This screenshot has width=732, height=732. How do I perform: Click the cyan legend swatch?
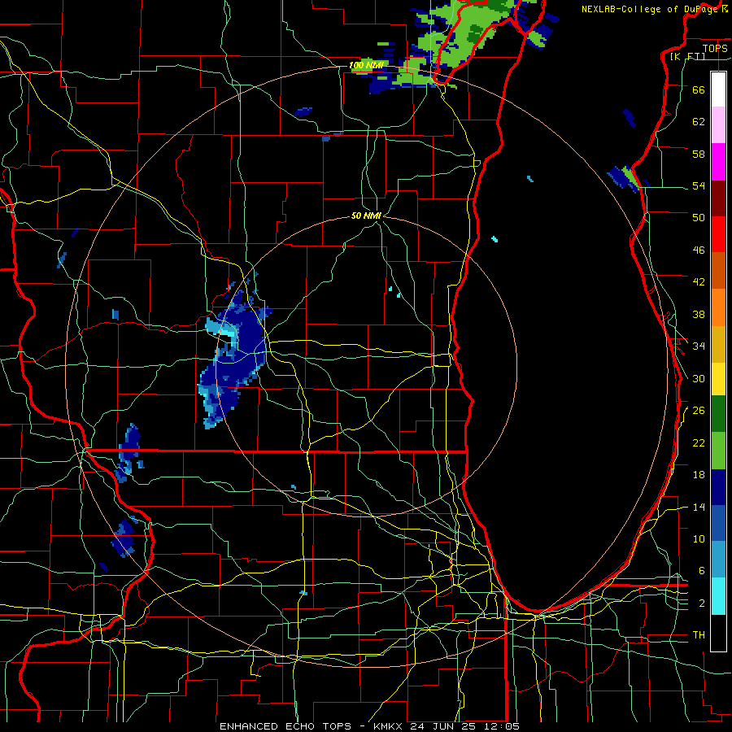[x=718, y=596]
